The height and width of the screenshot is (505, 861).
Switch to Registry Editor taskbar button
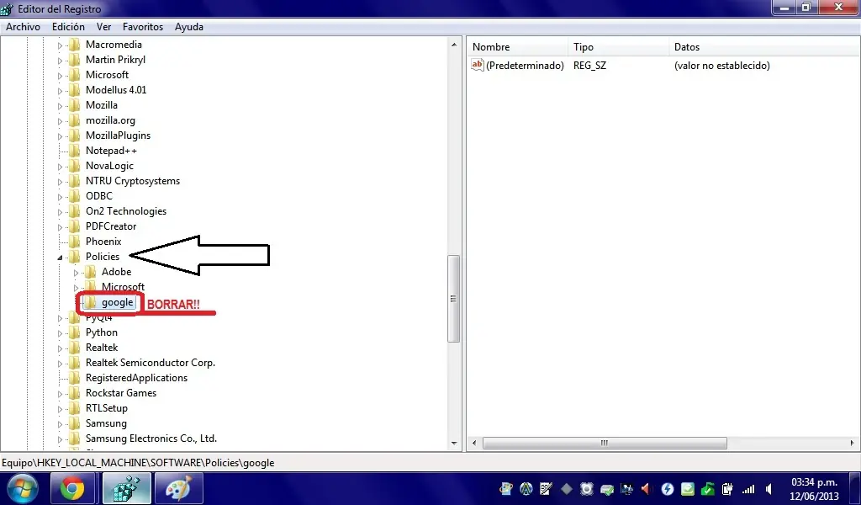[127, 488]
